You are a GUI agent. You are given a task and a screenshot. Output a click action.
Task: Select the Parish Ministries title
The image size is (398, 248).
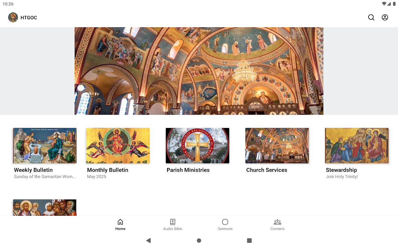tap(188, 170)
